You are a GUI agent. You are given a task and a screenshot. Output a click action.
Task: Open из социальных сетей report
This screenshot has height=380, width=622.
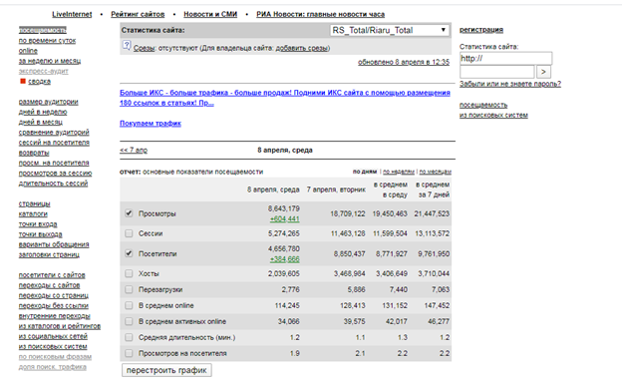click(53, 336)
